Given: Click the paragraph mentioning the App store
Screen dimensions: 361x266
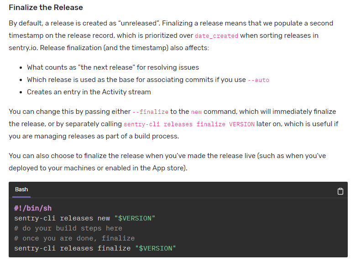Looking at the screenshot, I should pyautogui.click(x=167, y=162).
